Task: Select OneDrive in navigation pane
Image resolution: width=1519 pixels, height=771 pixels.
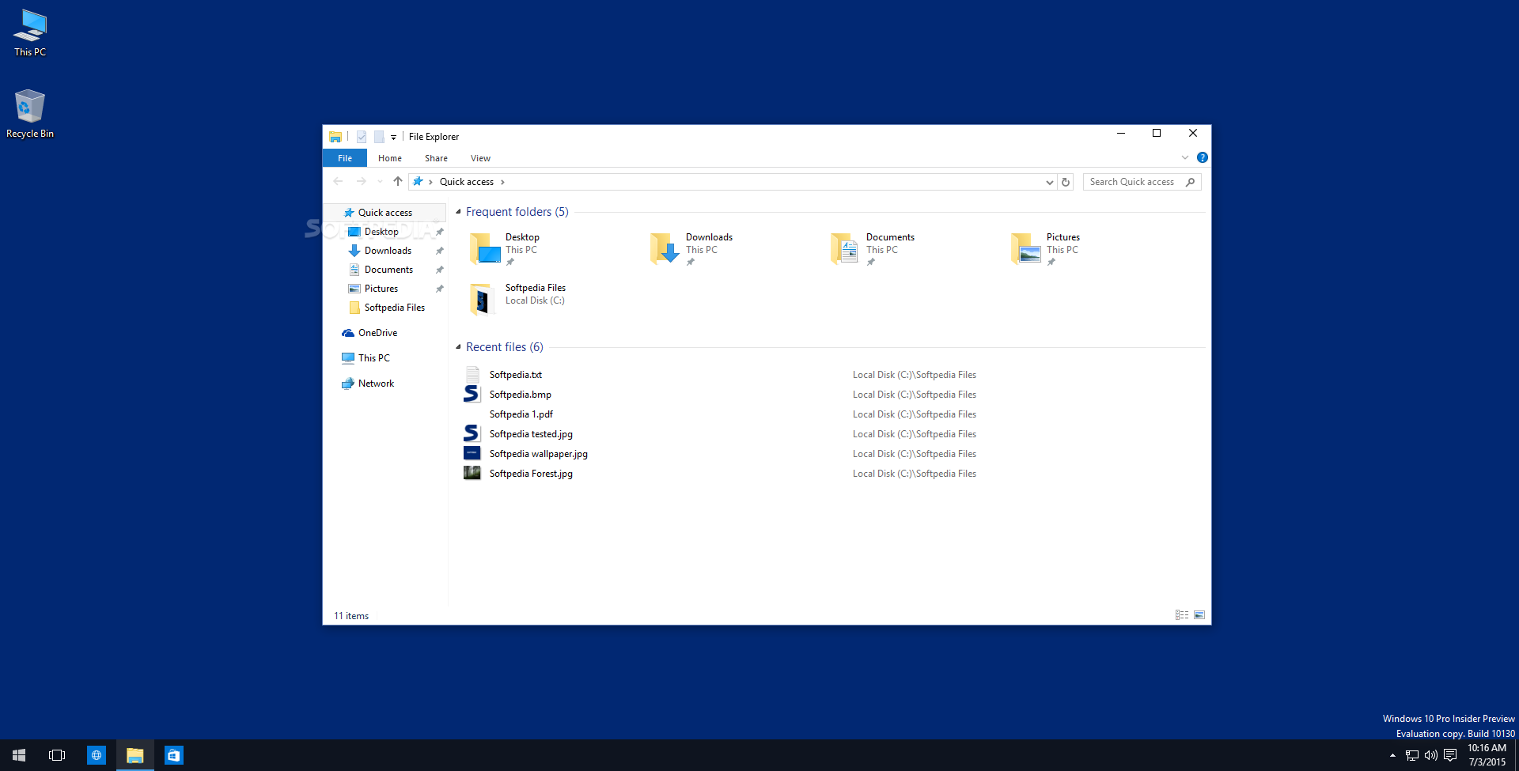Action: coord(377,333)
